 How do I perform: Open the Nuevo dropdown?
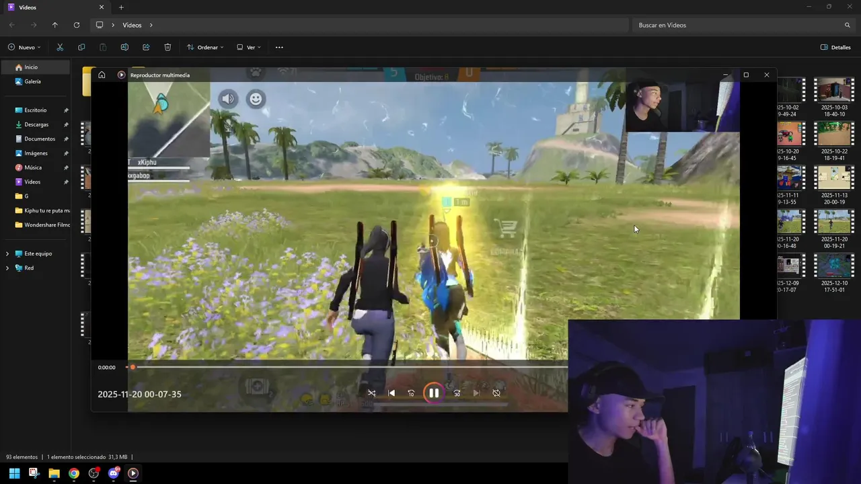pos(24,47)
